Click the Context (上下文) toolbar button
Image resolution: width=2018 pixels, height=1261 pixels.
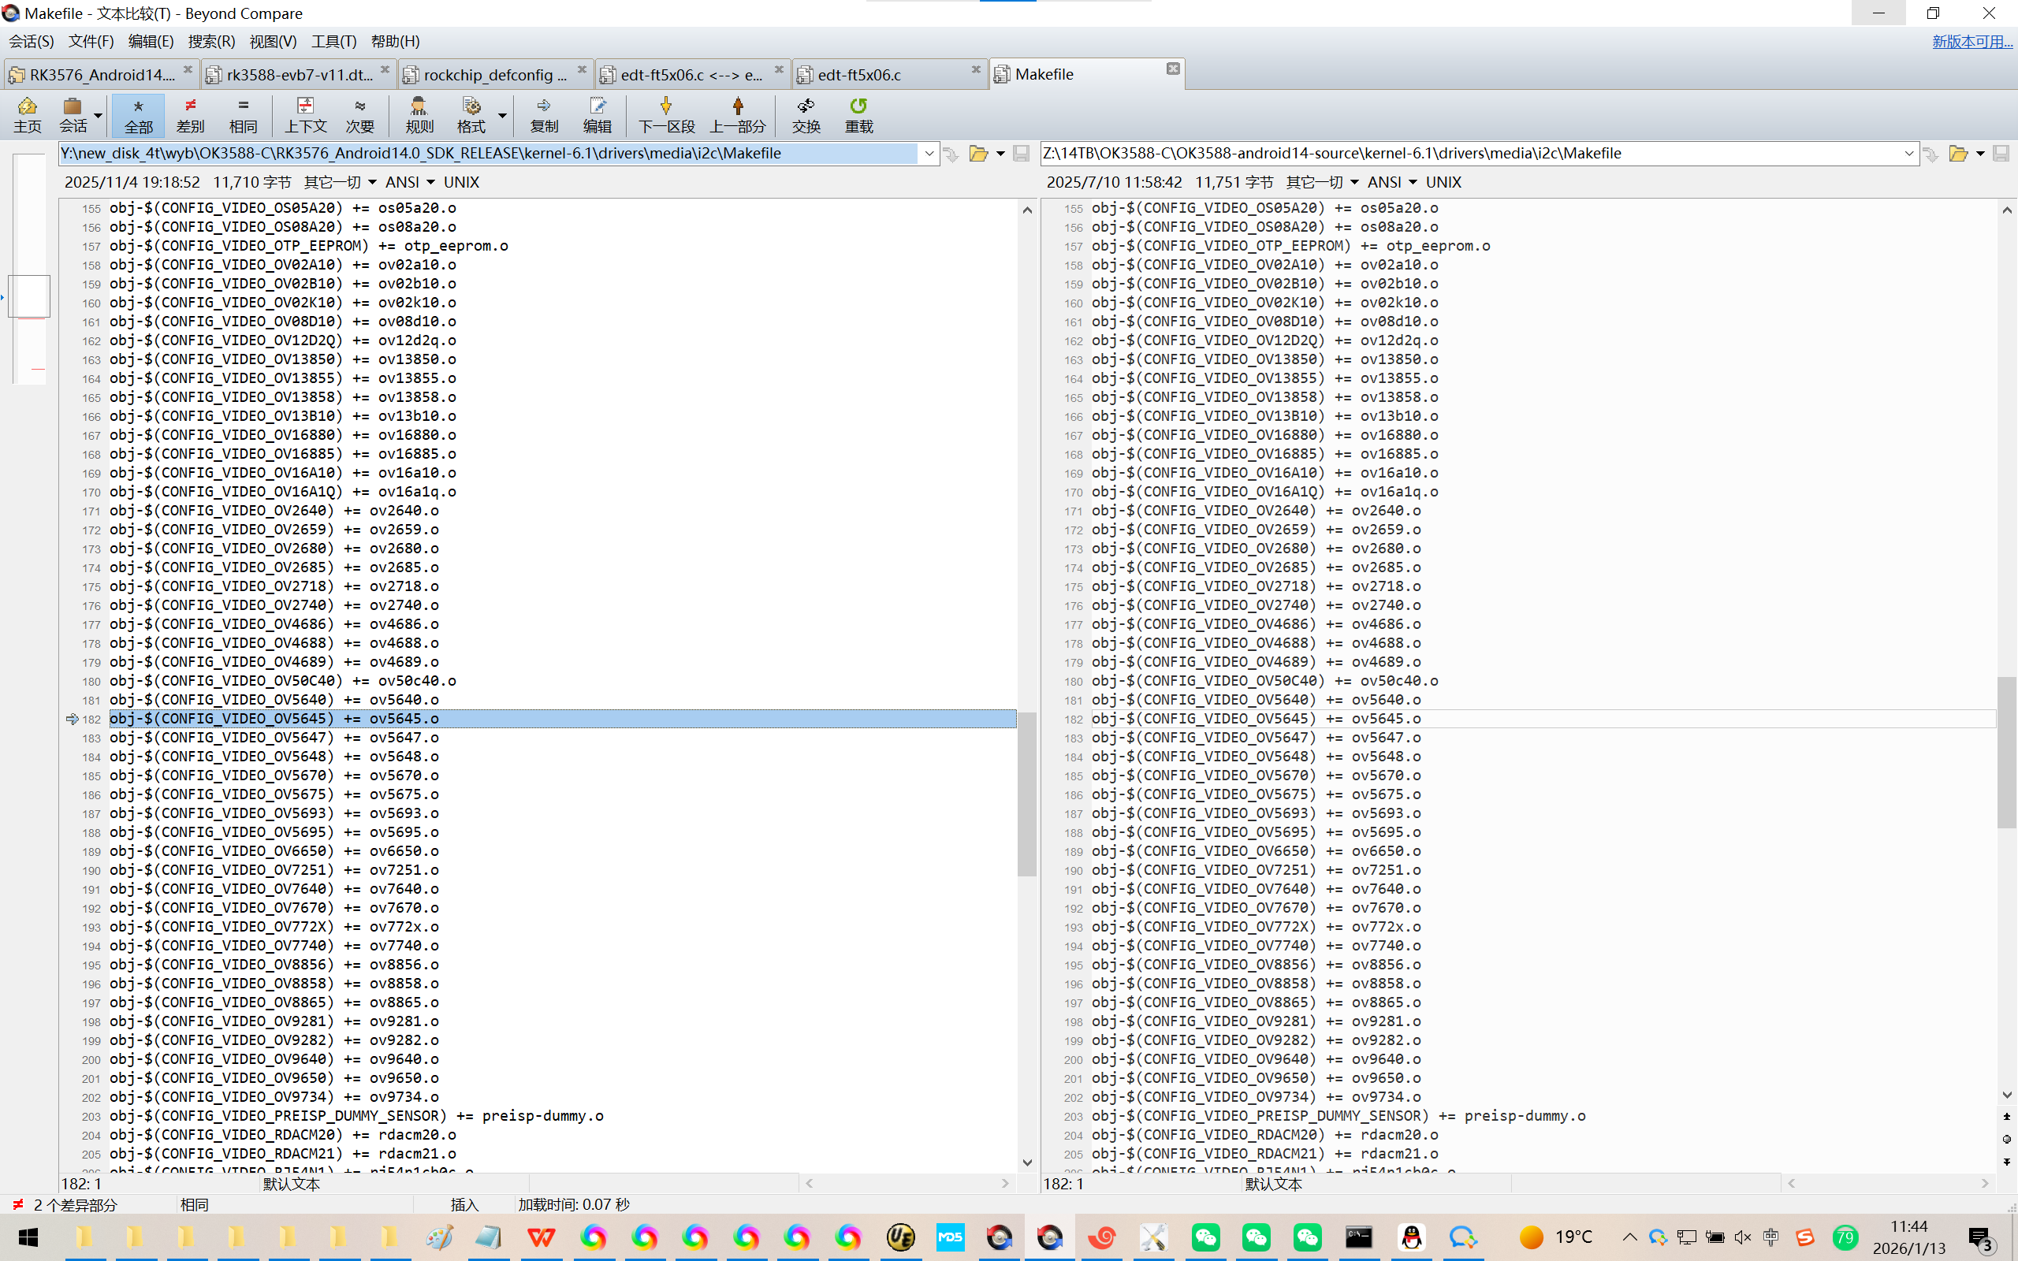pos(305,114)
